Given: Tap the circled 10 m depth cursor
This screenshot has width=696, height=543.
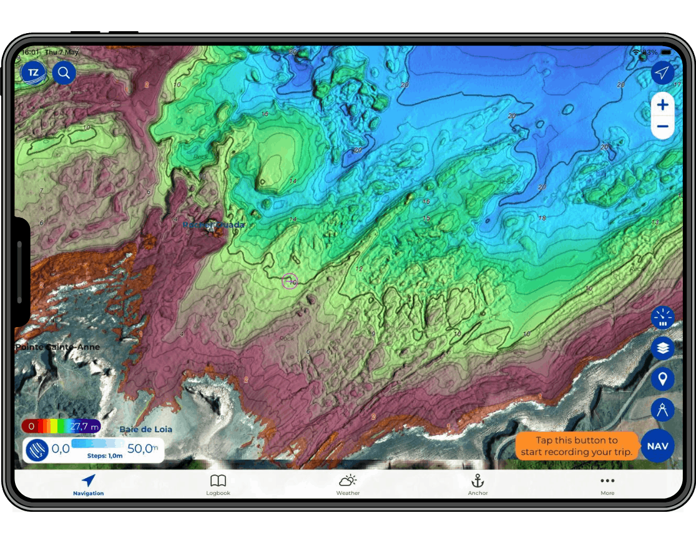Looking at the screenshot, I should click(290, 281).
